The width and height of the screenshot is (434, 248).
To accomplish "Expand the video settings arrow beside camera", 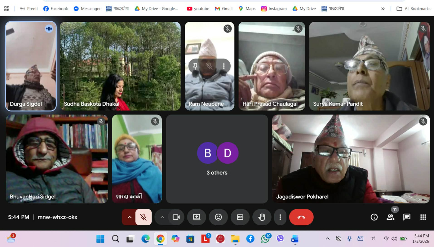I will [x=162, y=217].
